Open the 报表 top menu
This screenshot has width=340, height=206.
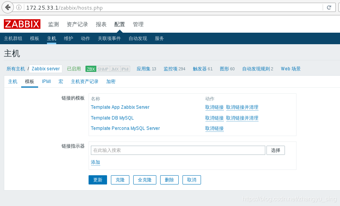tap(101, 24)
